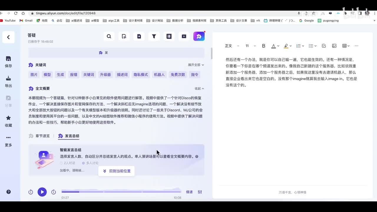This screenshot has height=212, width=377.
Task: Open the font size 11 dropdown
Action: coord(250,46)
